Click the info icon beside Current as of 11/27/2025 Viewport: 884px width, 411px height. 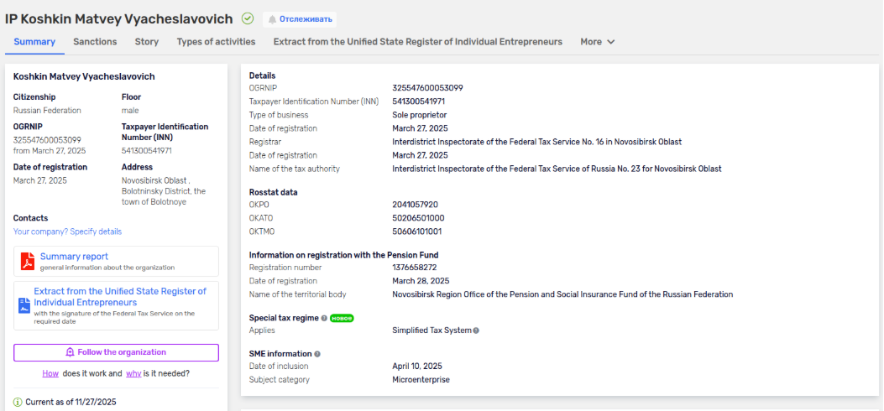(18, 402)
